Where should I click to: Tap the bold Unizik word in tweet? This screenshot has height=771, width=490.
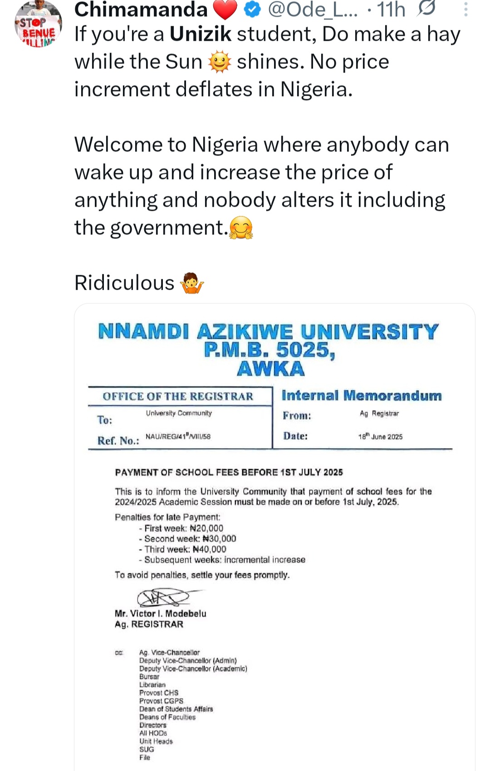click(x=201, y=34)
